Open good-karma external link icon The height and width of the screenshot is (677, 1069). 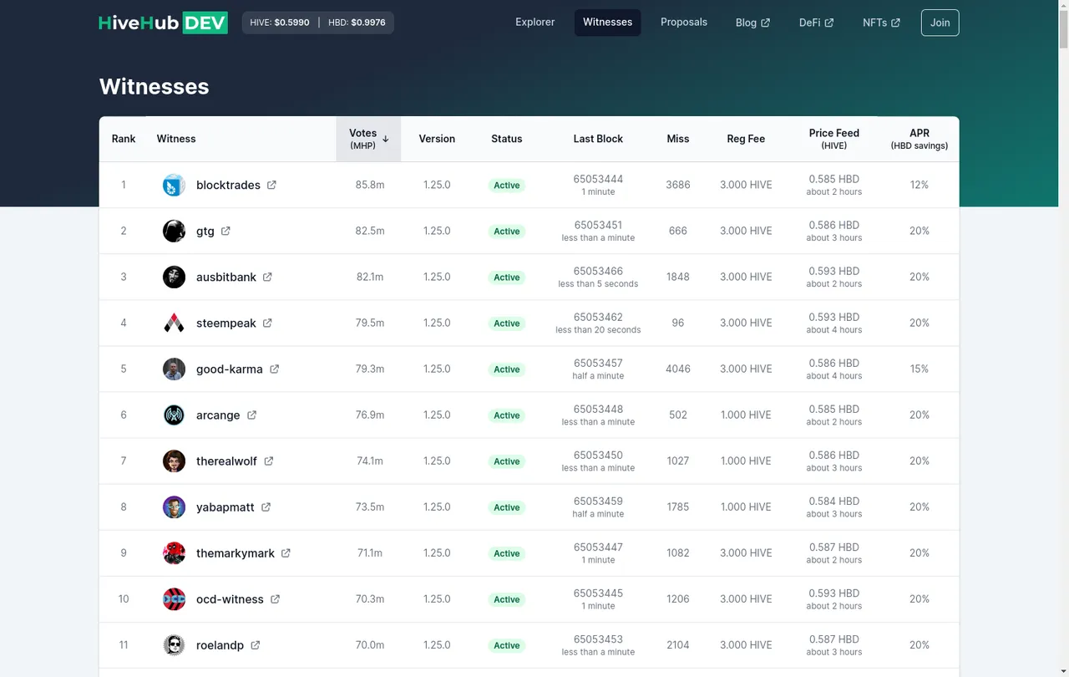coord(274,369)
